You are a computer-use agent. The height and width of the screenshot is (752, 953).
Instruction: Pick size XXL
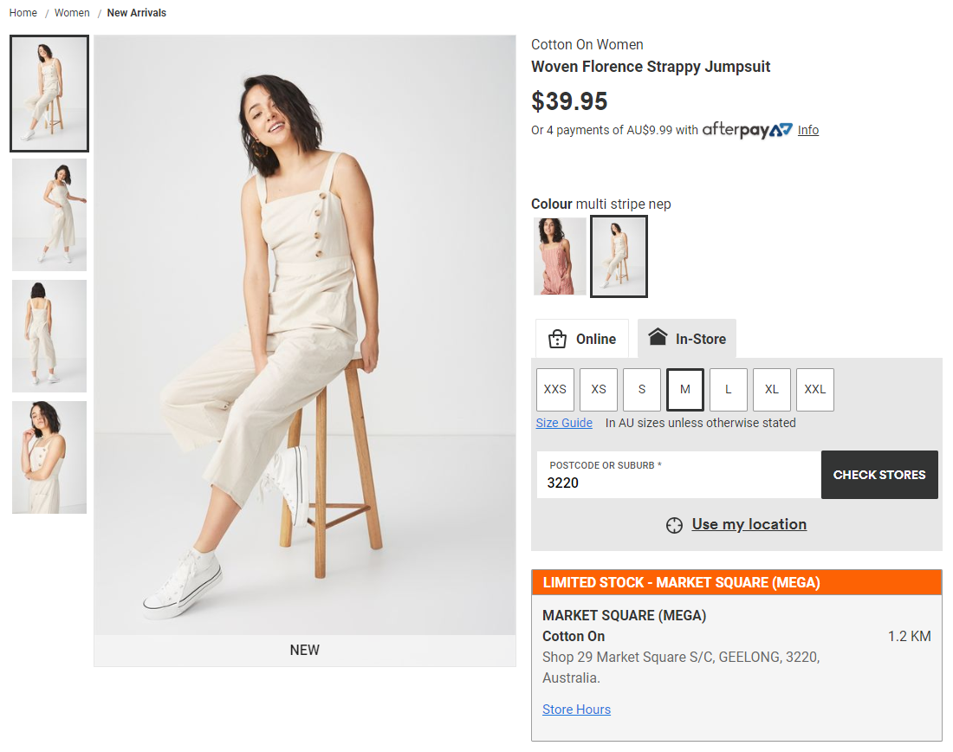click(x=815, y=389)
